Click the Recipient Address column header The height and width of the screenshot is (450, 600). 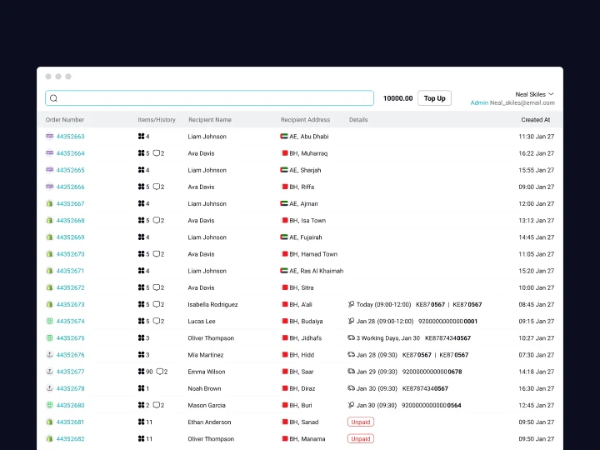(305, 120)
